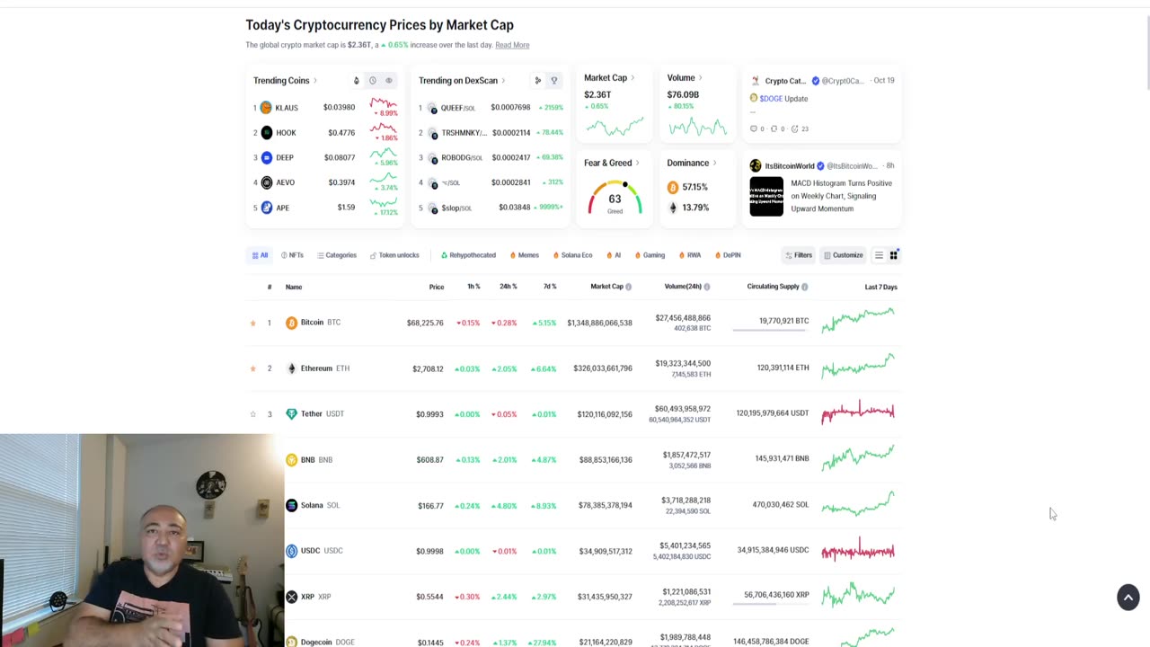Click the Circulating Supply column info icon
Screen dimensions: 1150x647
tap(804, 287)
